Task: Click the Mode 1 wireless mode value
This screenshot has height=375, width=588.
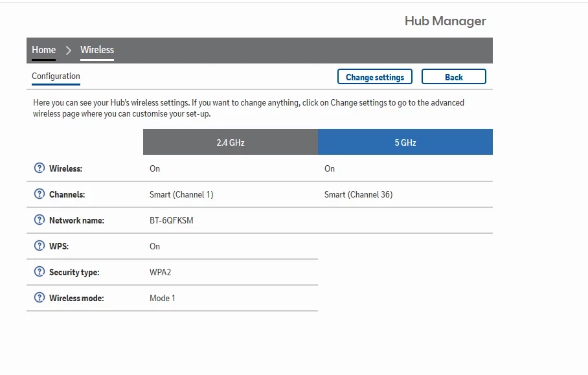Action: coord(163,298)
